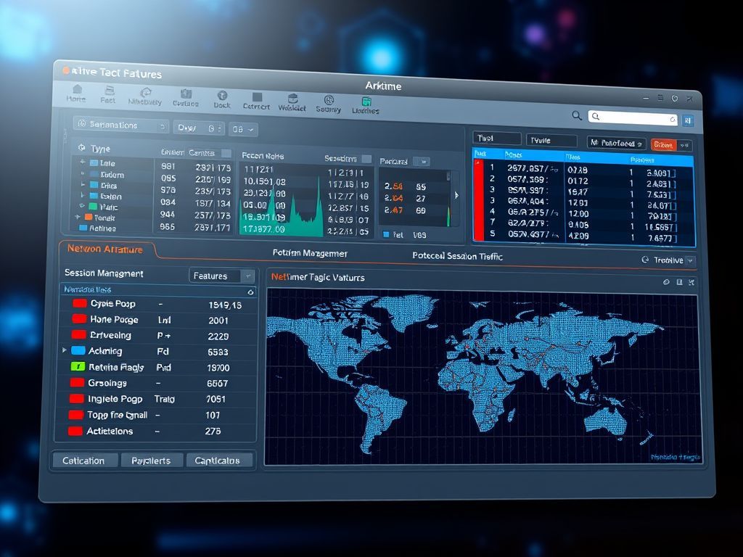Screen dimensions: 743x557
Task: Toggle the green flag on the Retvita Flagly row
Action: (x=78, y=366)
